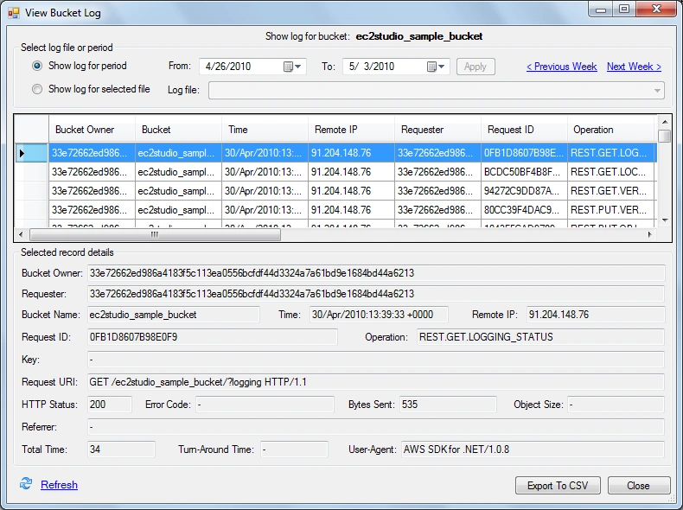683x510 pixels.
Task: Click the horizontal scrollbar thumb of log grid
Action: tap(155, 234)
